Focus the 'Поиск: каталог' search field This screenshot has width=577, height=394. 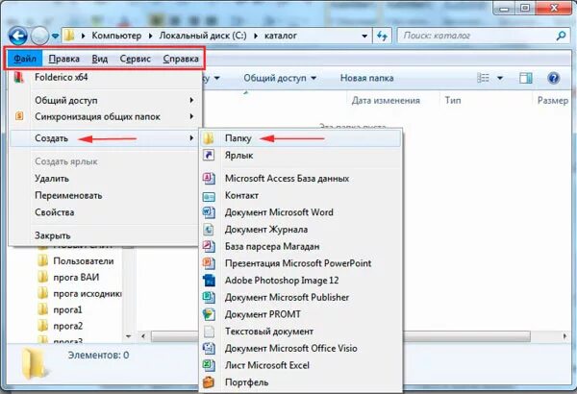tap(484, 36)
